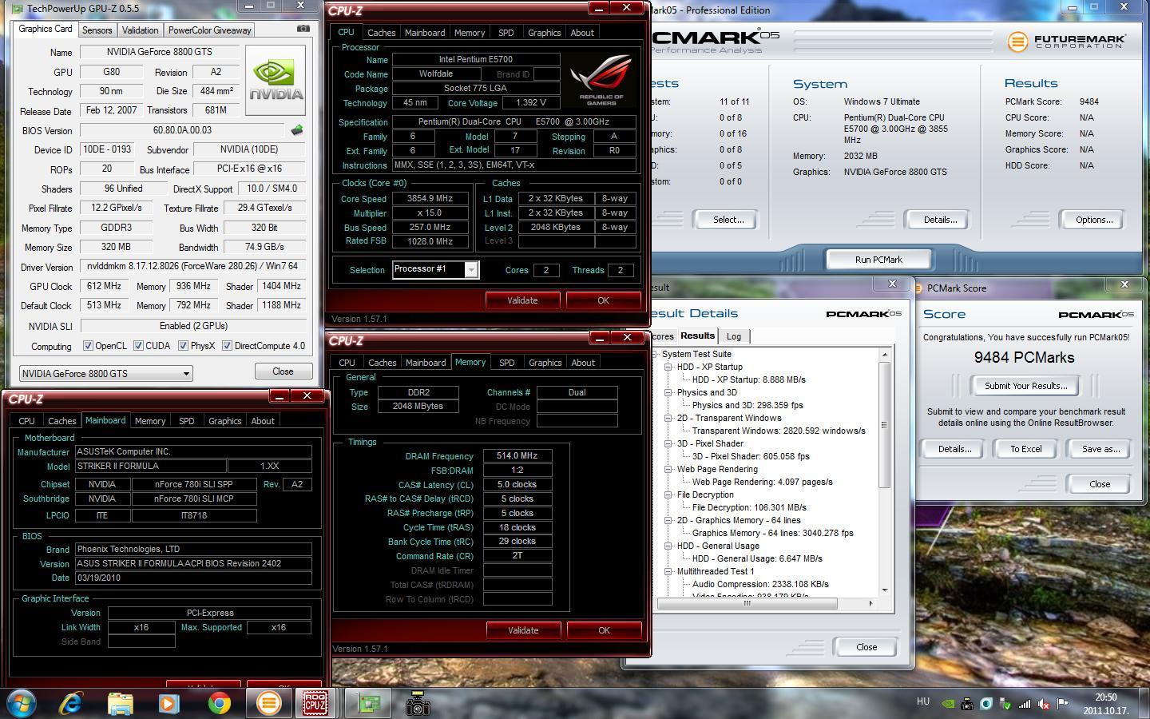Click the BIOS save chip icon in GPU-Z
This screenshot has height=719, width=1150.
(297, 129)
